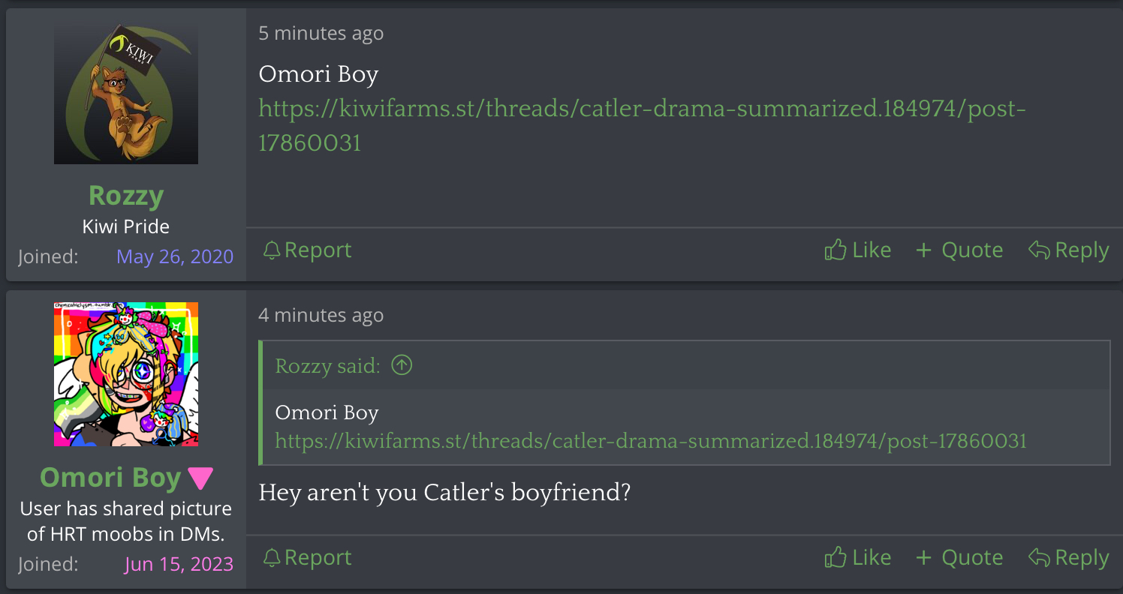Click the "Rozzy said:" quote header
Viewport: 1123px width, 594px height.
coord(328,366)
